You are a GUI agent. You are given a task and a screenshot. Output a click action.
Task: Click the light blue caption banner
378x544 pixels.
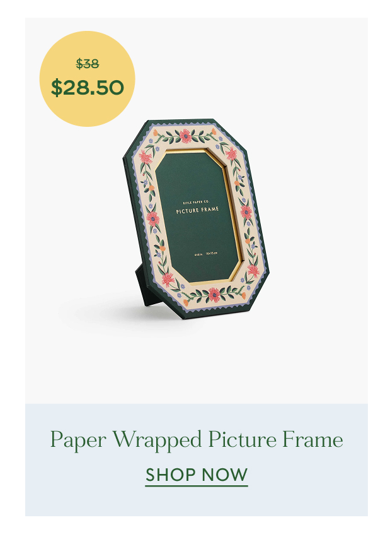coord(197,459)
